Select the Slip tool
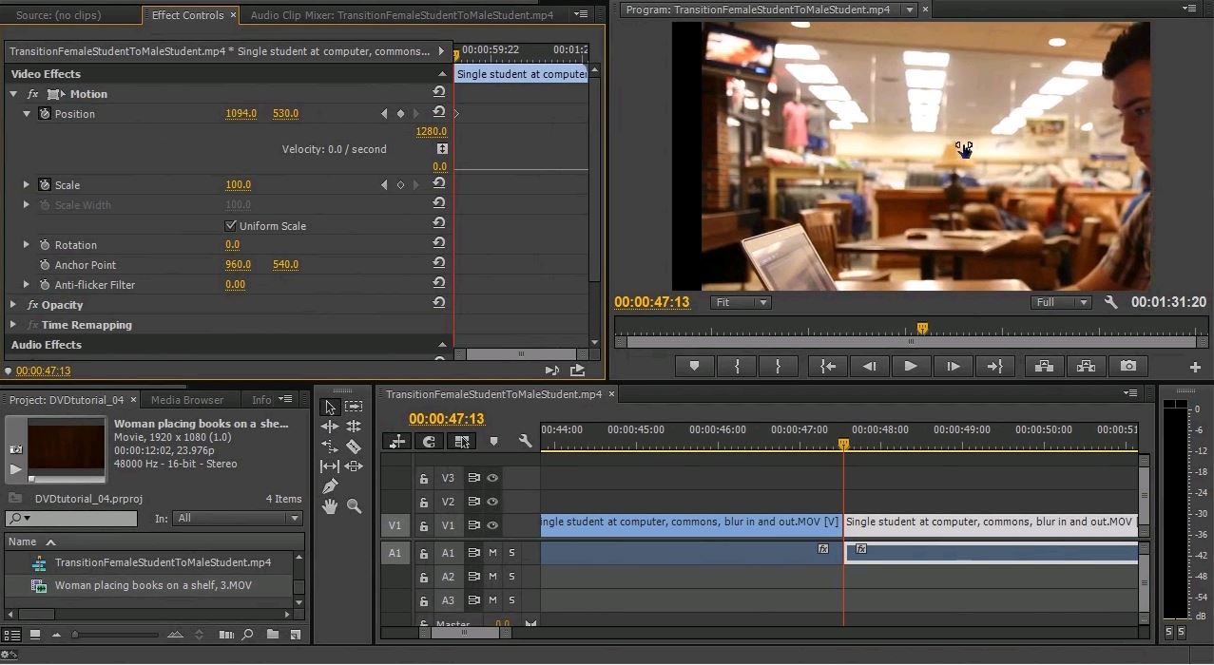1214x665 pixels. tap(330, 466)
